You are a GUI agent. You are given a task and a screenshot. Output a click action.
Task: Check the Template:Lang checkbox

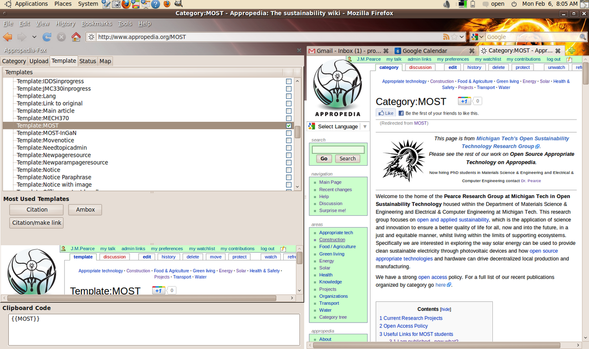(x=289, y=96)
